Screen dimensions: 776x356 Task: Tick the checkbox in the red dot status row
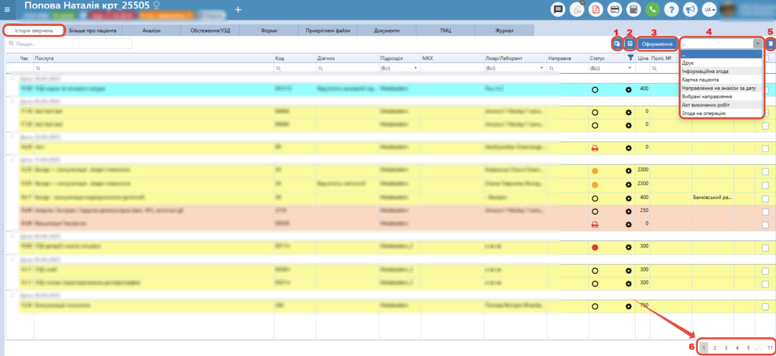click(x=765, y=248)
